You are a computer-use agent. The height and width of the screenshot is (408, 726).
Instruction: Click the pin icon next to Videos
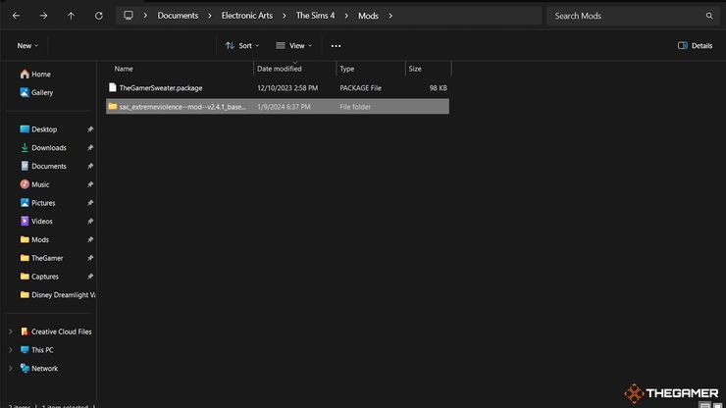pyautogui.click(x=90, y=222)
